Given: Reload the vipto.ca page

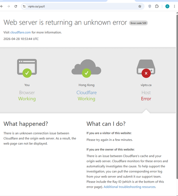Looking at the screenshot, I should pos(16,6).
